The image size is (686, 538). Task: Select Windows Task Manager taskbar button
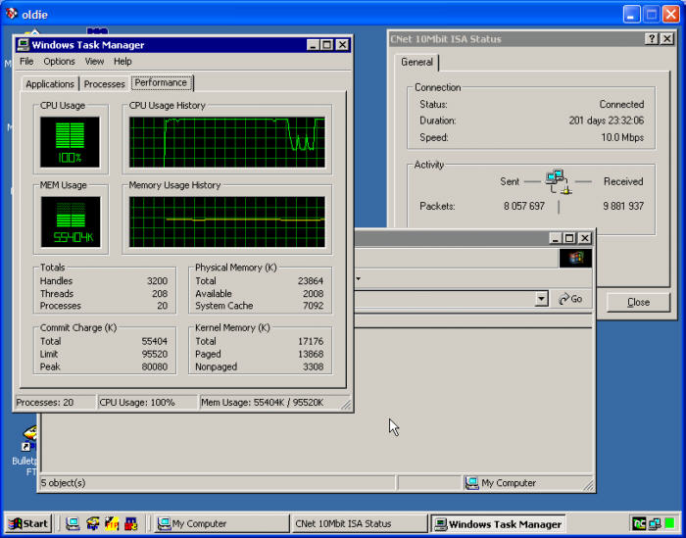498,523
